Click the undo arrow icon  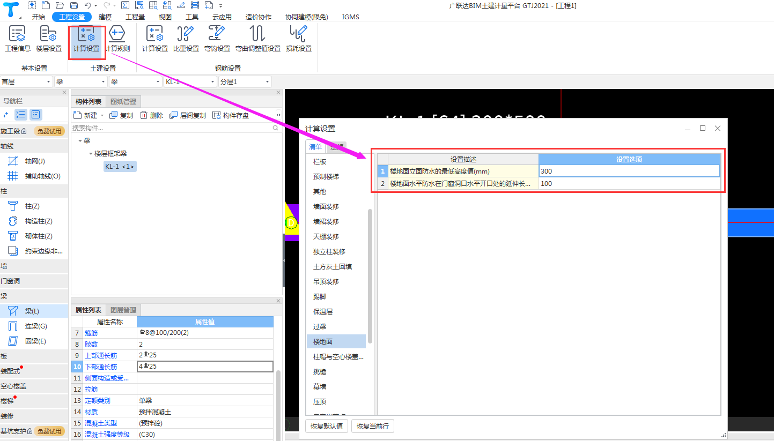[87, 5]
